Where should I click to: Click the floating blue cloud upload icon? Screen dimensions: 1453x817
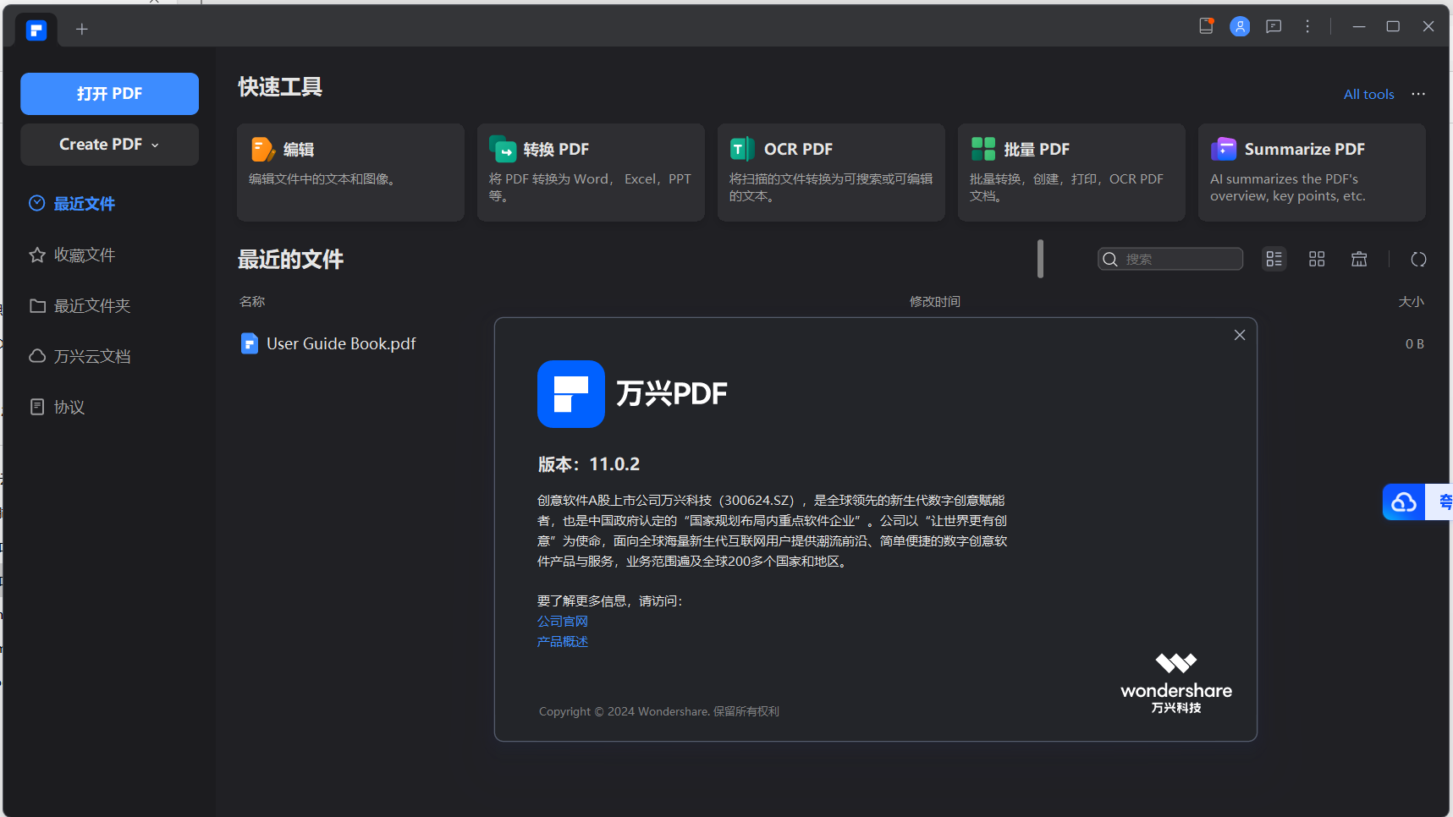pos(1404,502)
